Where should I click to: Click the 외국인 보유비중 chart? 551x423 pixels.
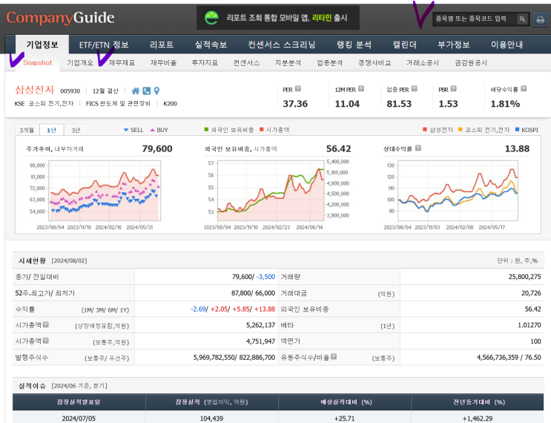271,191
